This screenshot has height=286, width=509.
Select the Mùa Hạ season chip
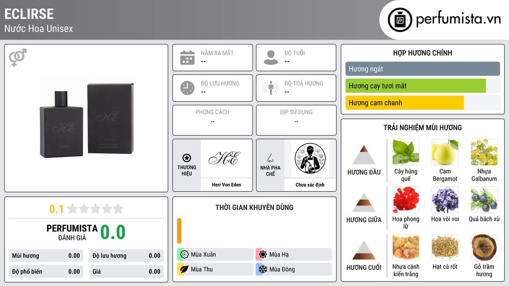click(x=294, y=255)
